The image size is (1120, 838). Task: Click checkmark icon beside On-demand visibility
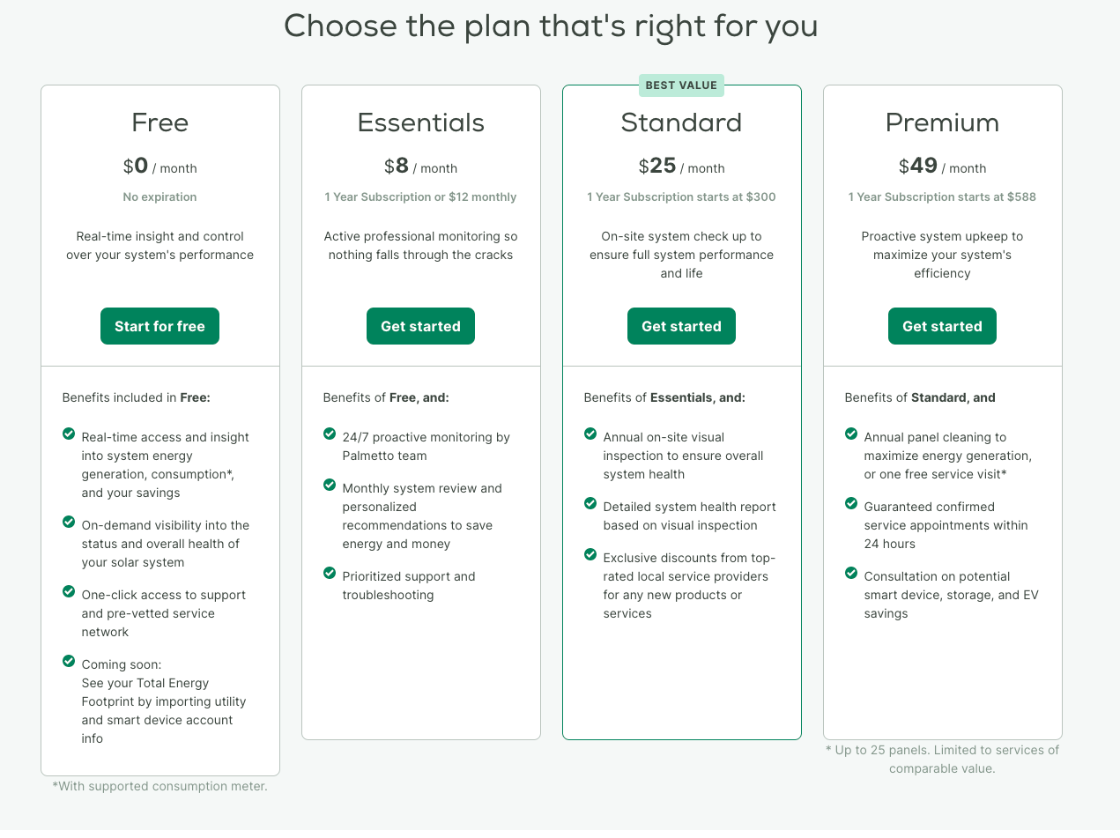coord(69,522)
